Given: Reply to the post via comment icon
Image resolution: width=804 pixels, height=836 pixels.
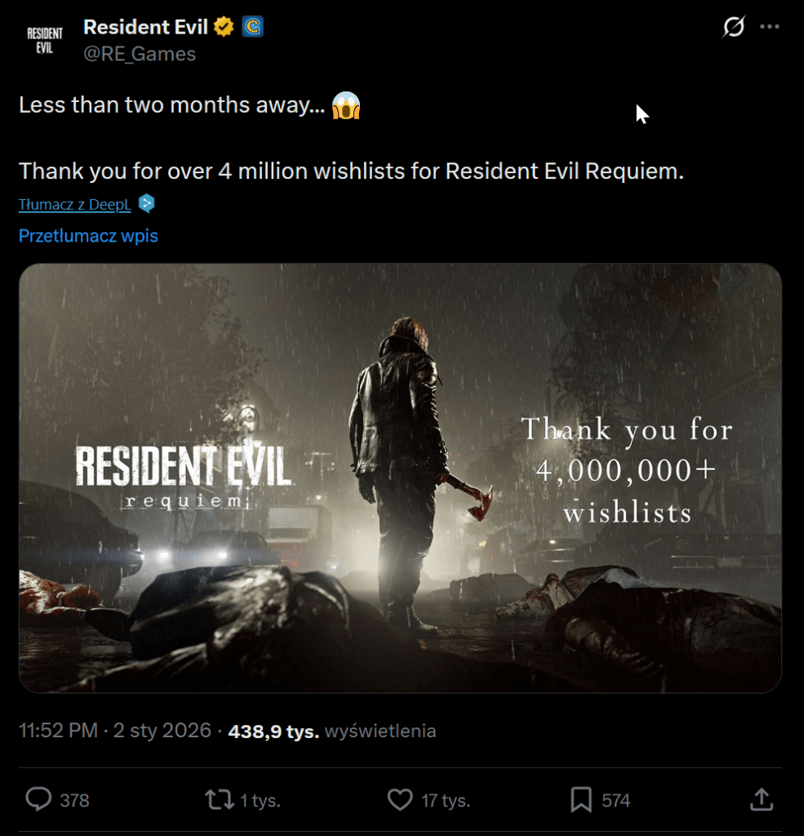Looking at the screenshot, I should coord(38,799).
